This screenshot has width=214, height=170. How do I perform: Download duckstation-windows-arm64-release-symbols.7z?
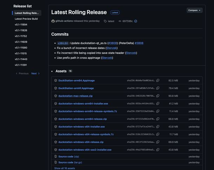point(88,111)
